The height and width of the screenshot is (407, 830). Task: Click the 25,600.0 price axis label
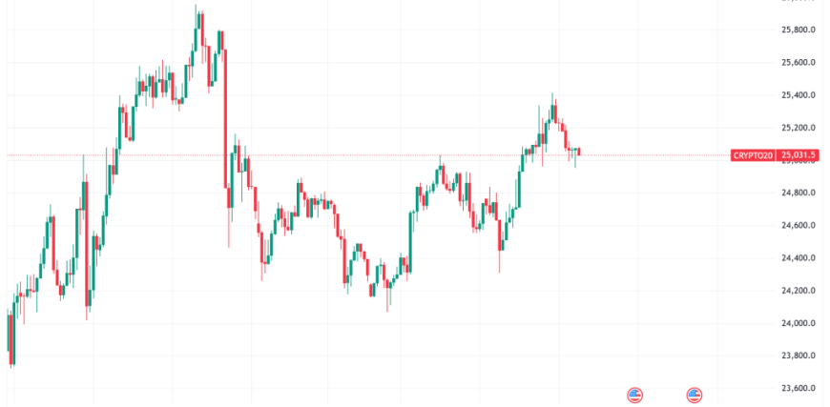click(x=799, y=63)
